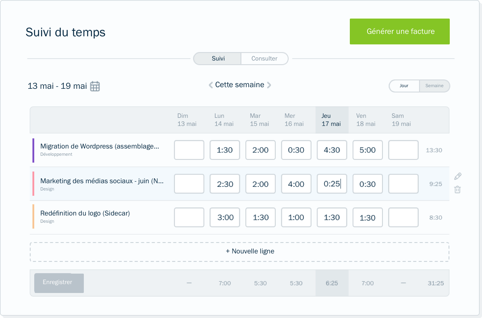Image resolution: width=482 pixels, height=318 pixels.
Task: Edit Mer 1:00 field in Redéfinition row
Action: pos(296,218)
